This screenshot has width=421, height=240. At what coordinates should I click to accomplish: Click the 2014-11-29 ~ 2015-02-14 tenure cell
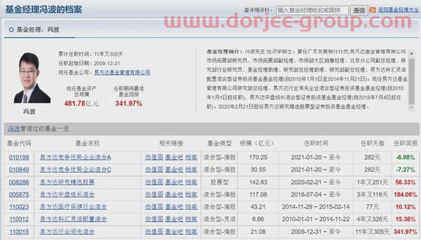[316, 207]
